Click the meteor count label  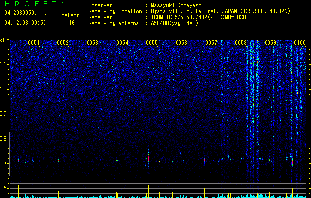pos(70,15)
